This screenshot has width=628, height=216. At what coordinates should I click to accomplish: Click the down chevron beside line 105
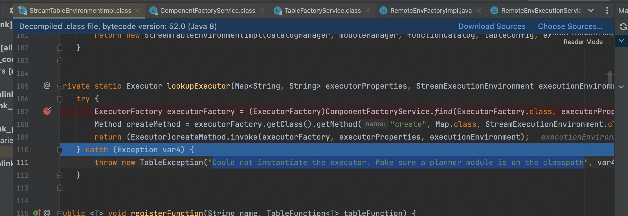tap(621, 87)
